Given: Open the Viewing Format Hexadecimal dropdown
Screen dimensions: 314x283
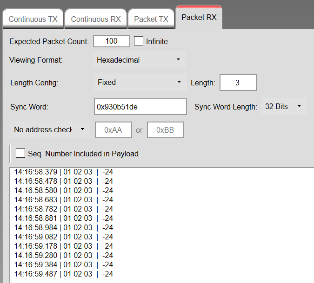Looking at the screenshot, I should 140,60.
